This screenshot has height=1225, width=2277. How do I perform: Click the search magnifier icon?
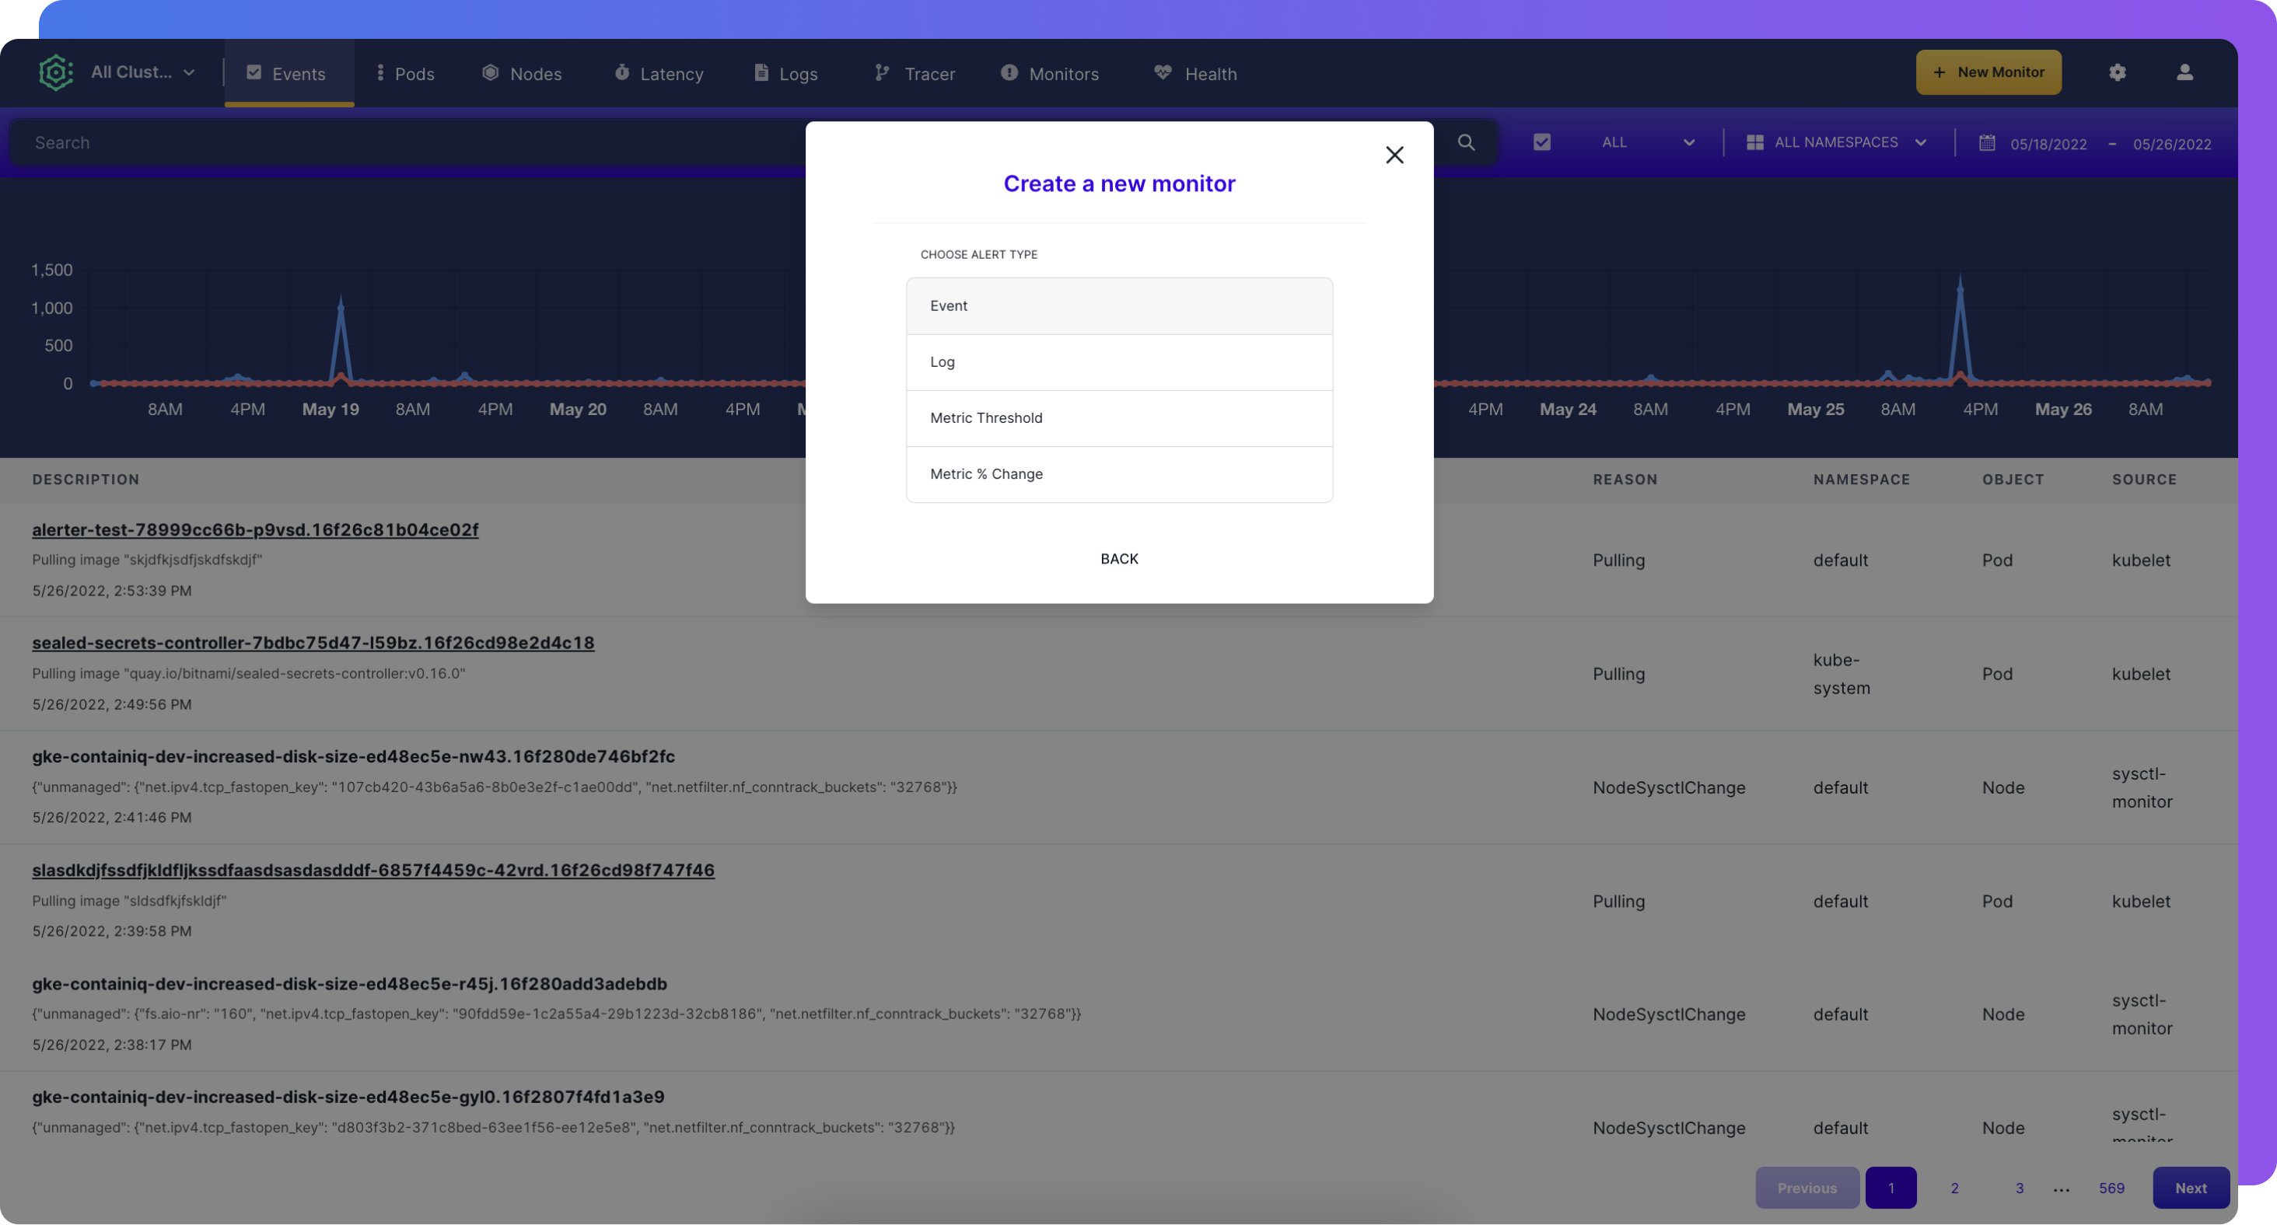(1466, 142)
